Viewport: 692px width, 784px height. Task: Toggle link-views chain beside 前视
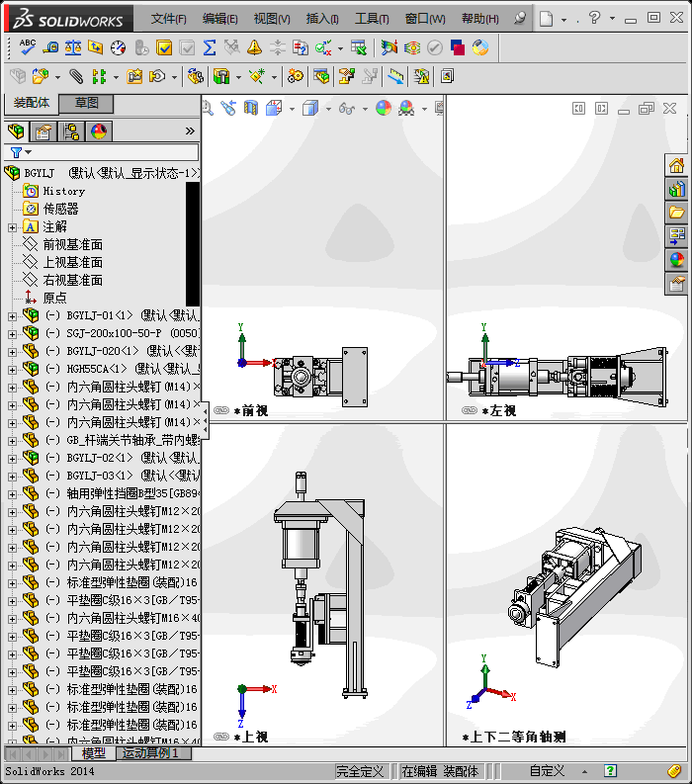221,410
